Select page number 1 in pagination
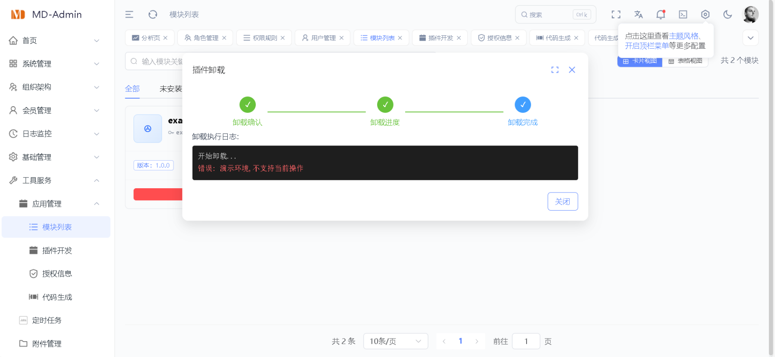Viewport: 775px width, 357px height. 460,341
